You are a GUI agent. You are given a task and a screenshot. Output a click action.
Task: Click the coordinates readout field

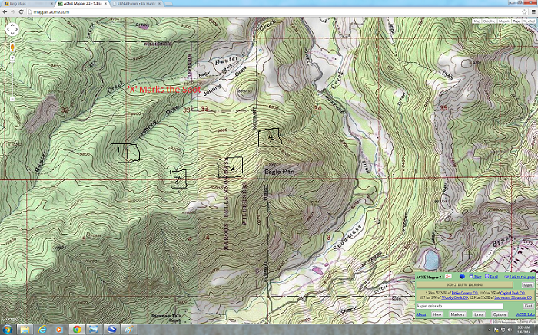[464, 285]
